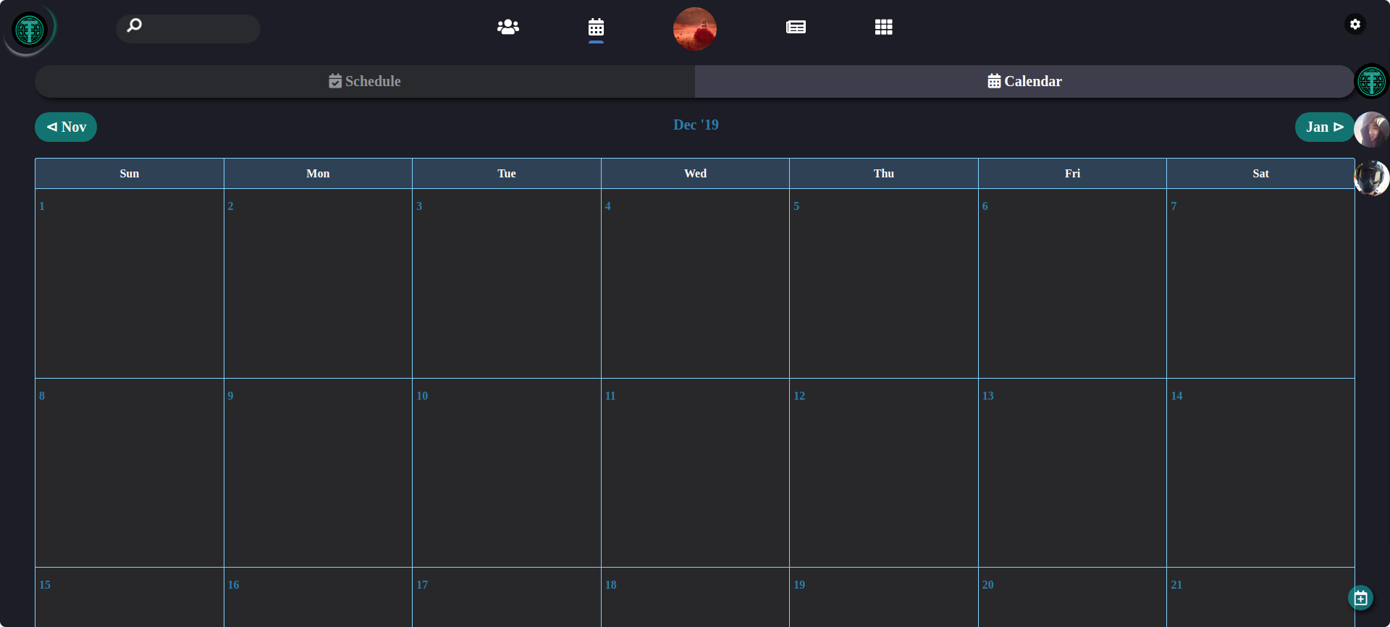Open the settings gear icon
This screenshot has width=1390, height=627.
click(1355, 24)
